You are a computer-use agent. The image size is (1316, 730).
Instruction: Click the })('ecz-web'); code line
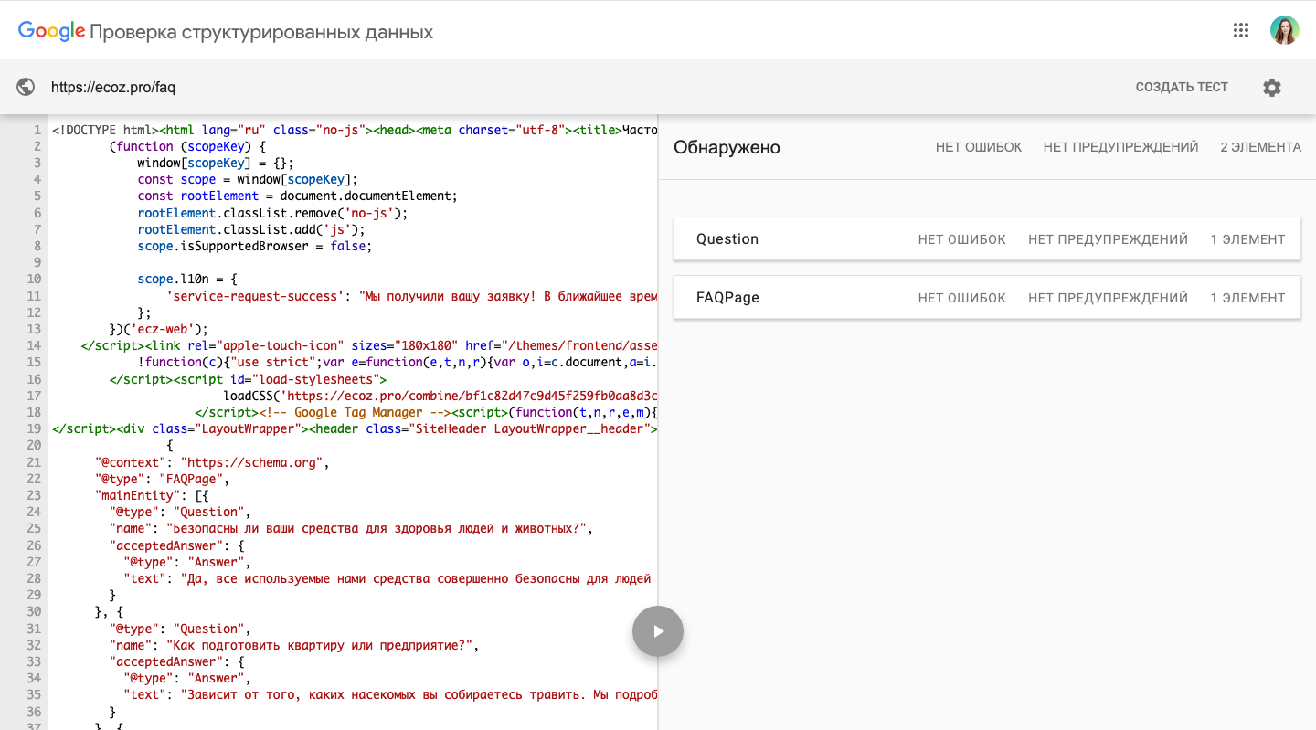pos(159,329)
